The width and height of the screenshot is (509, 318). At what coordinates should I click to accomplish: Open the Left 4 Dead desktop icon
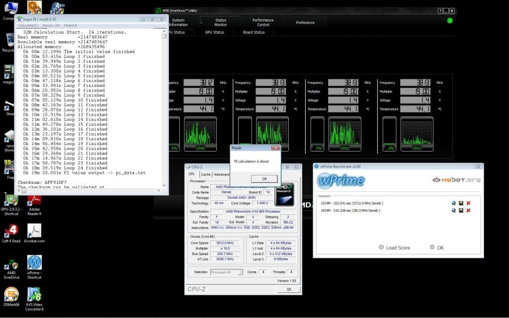[x=11, y=234]
